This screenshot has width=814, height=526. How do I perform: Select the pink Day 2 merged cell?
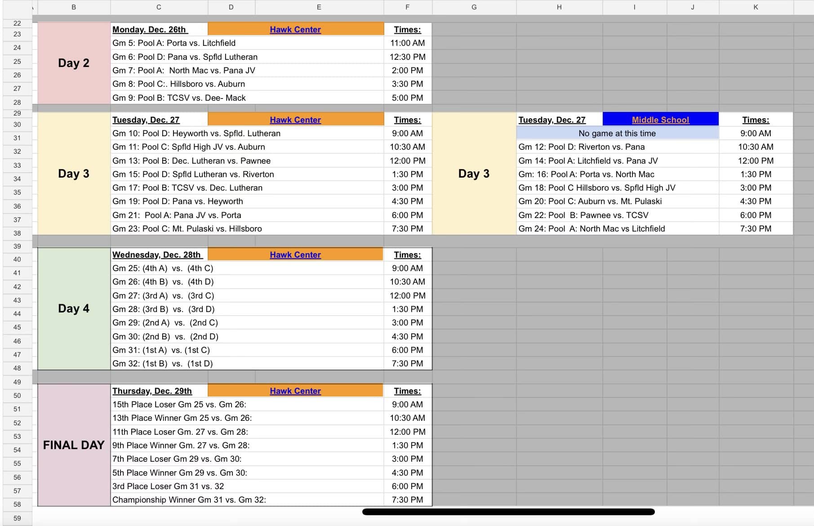[74, 63]
